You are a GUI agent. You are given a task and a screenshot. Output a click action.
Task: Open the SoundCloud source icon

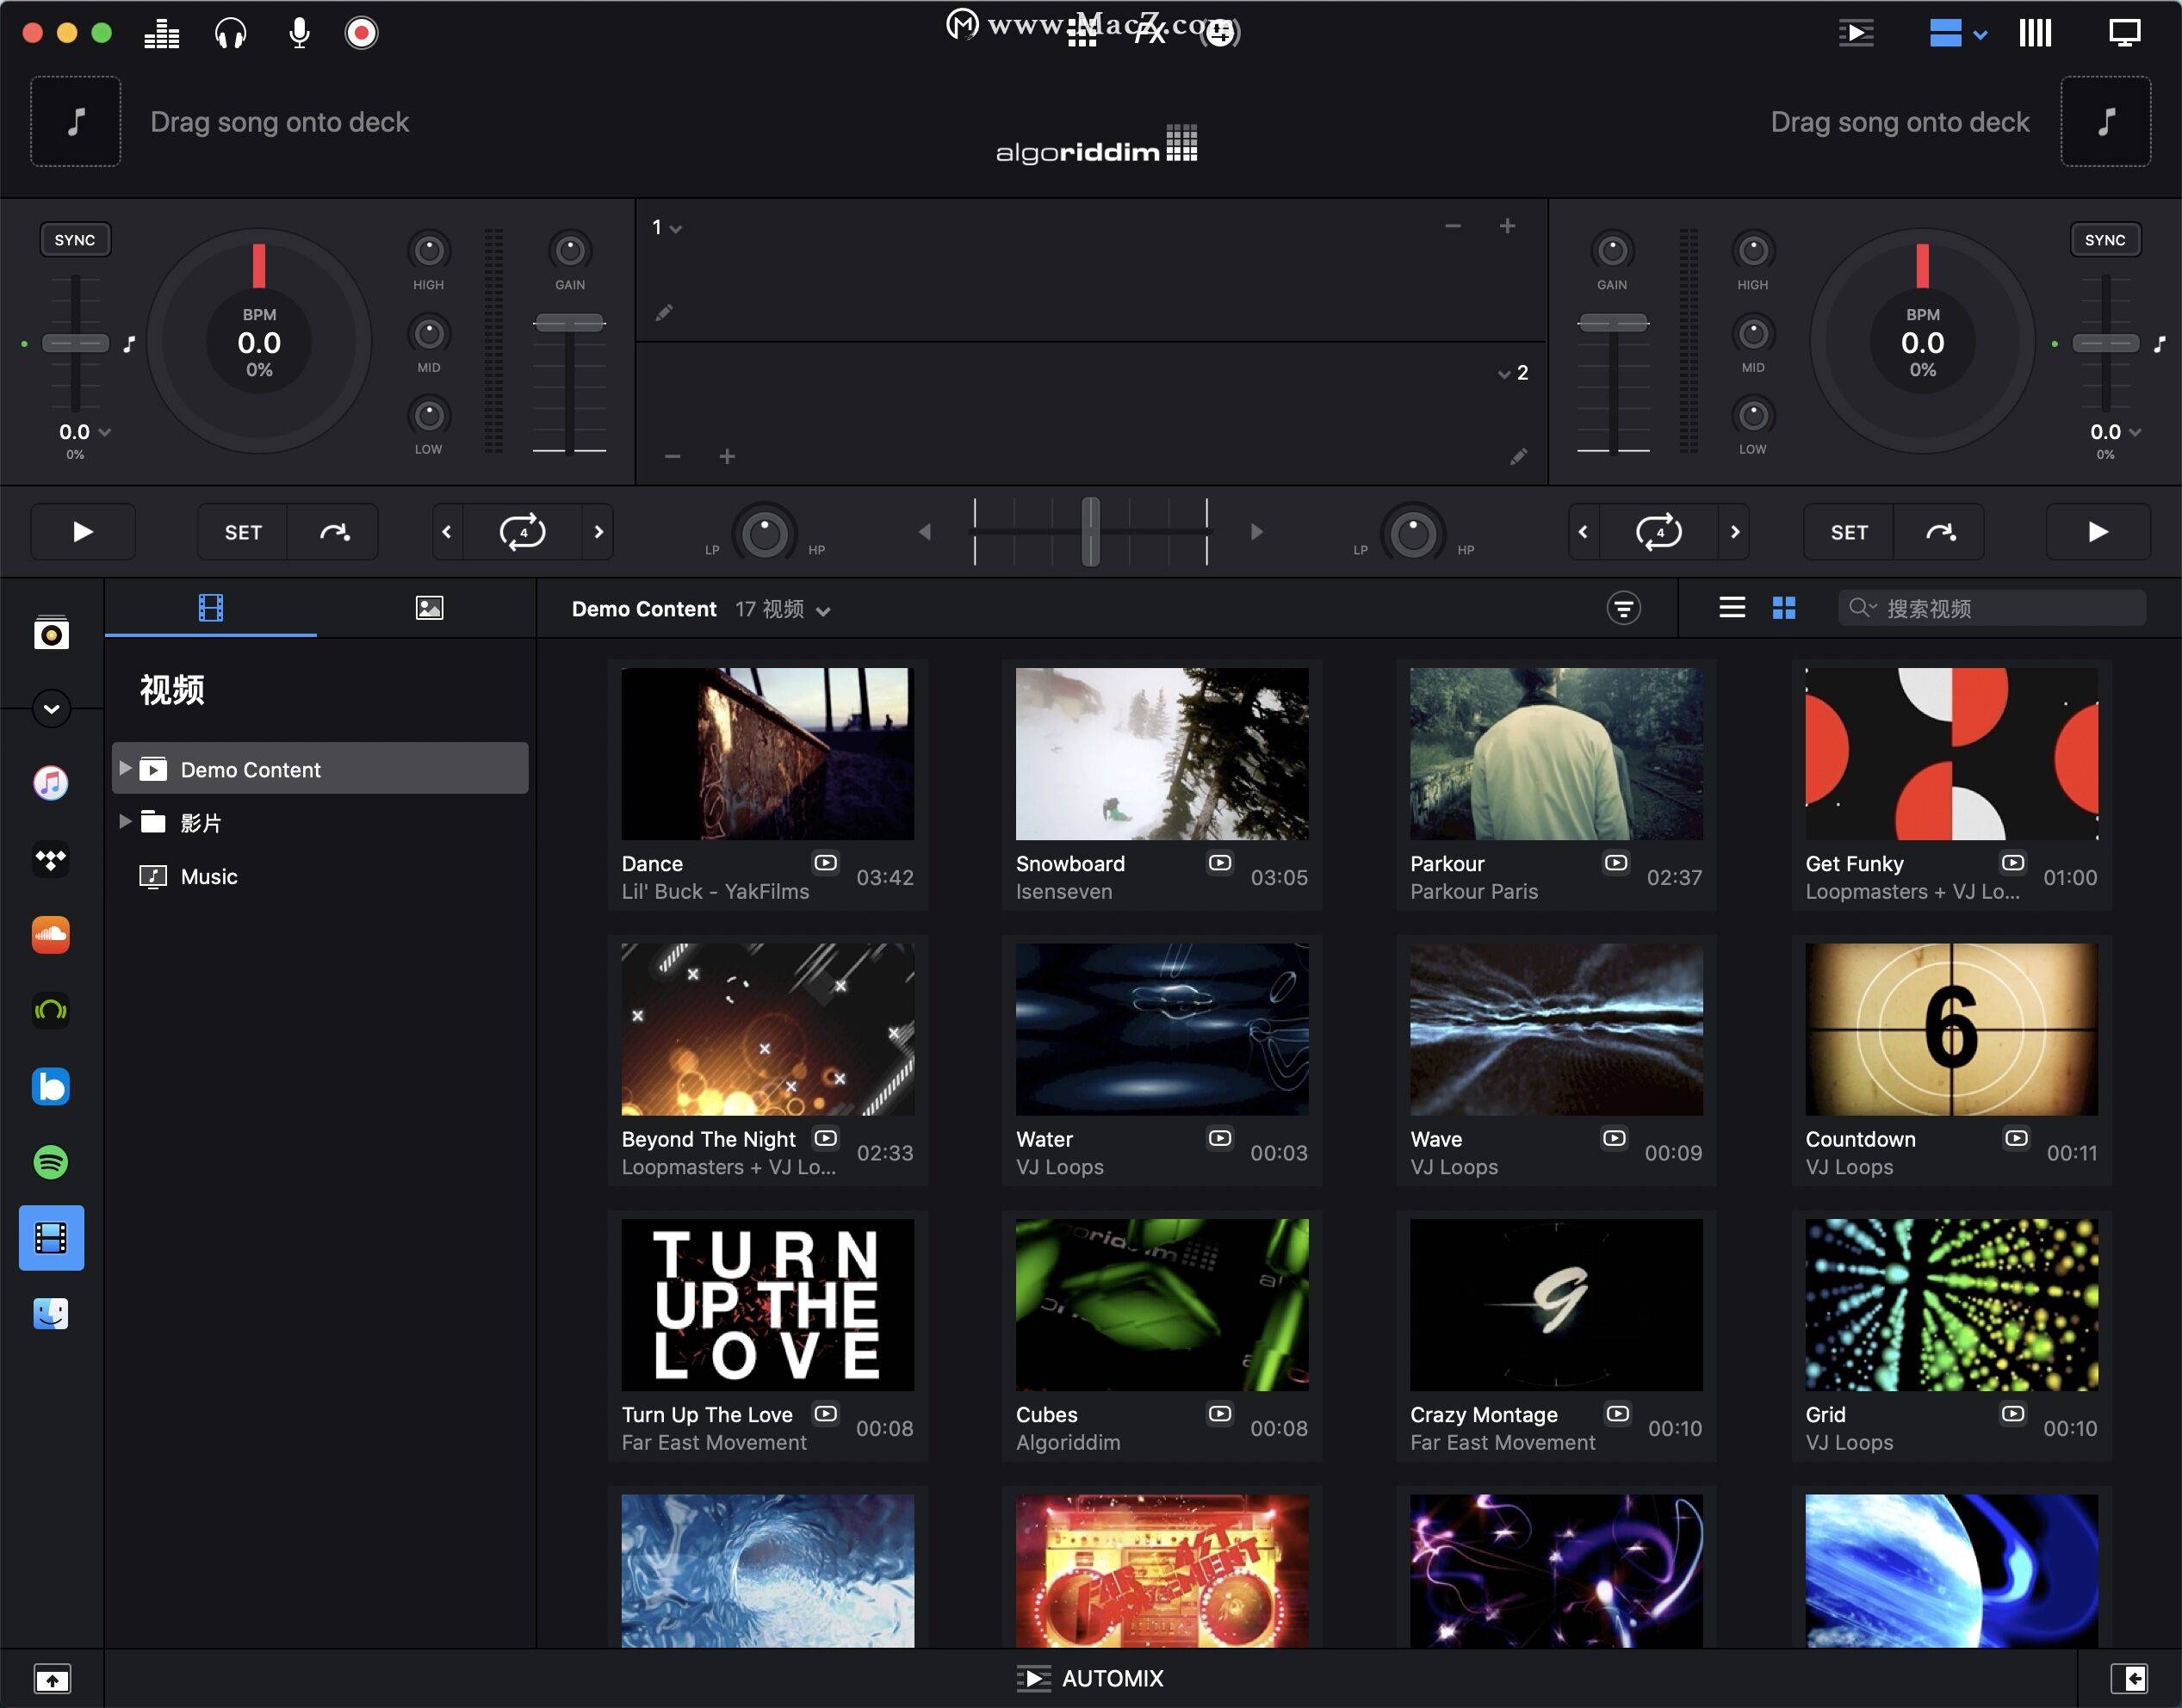[x=51, y=935]
